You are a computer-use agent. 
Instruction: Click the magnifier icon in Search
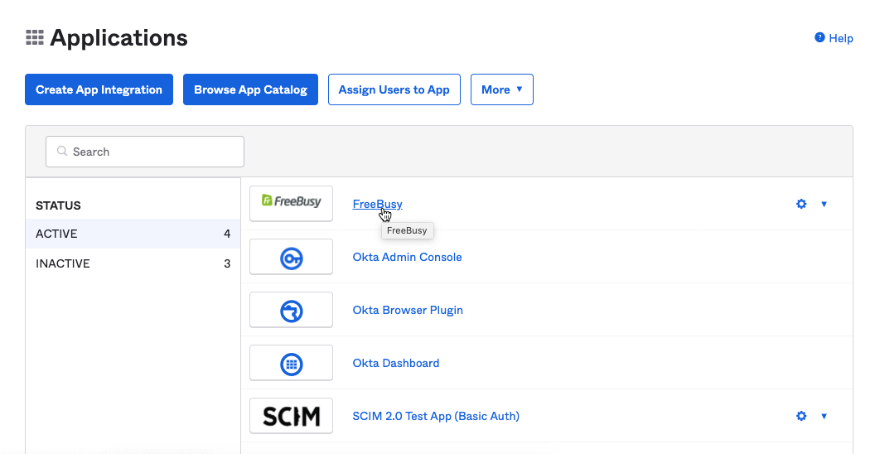coord(62,151)
